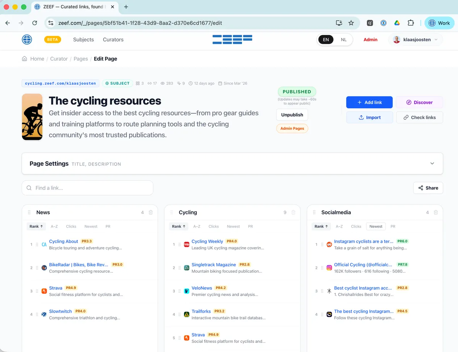Click the BETA badge
The height and width of the screenshot is (352, 458).
[x=53, y=40]
